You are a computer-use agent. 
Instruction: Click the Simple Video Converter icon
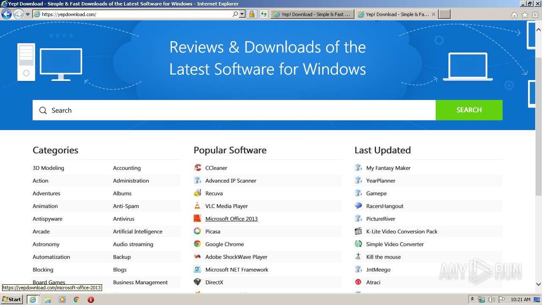(x=358, y=244)
